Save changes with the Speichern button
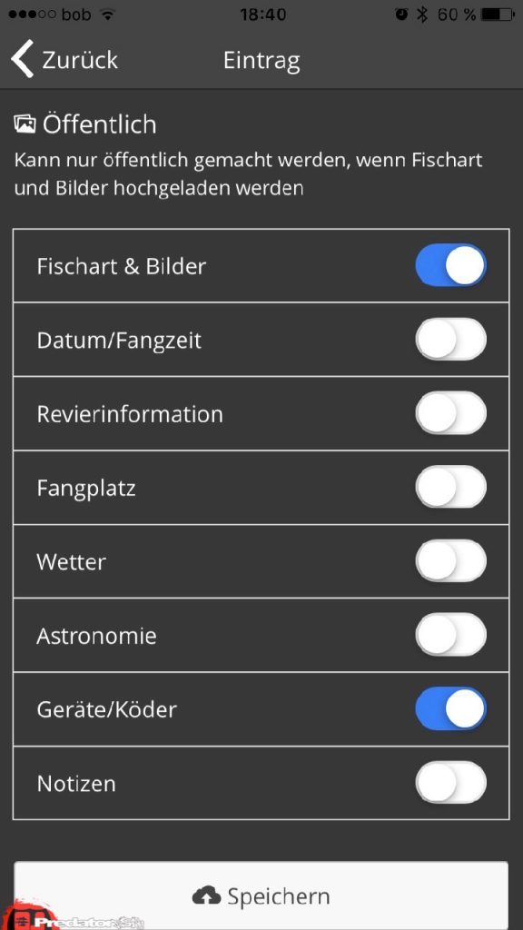This screenshot has width=523, height=930. coord(261,895)
